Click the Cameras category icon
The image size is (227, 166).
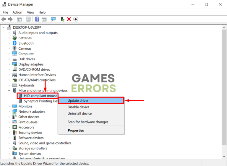coord(14,48)
